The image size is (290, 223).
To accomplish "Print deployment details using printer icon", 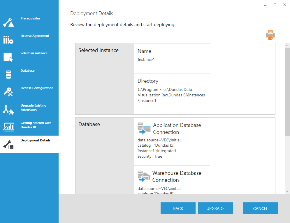I will coord(270,35).
